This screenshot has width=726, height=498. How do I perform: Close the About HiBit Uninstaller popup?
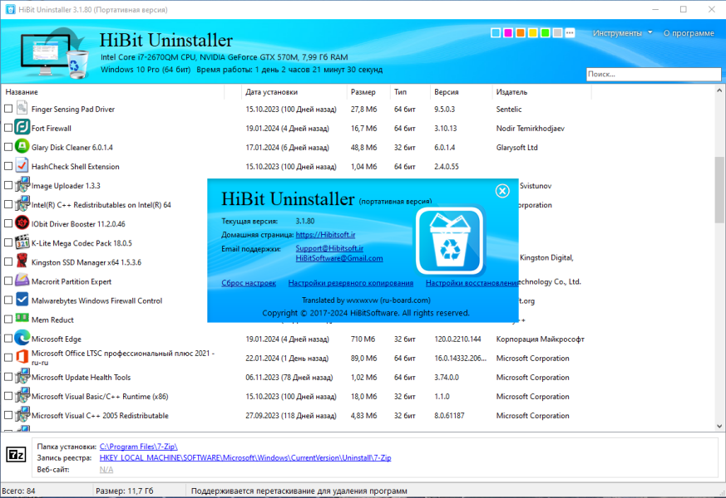(502, 191)
